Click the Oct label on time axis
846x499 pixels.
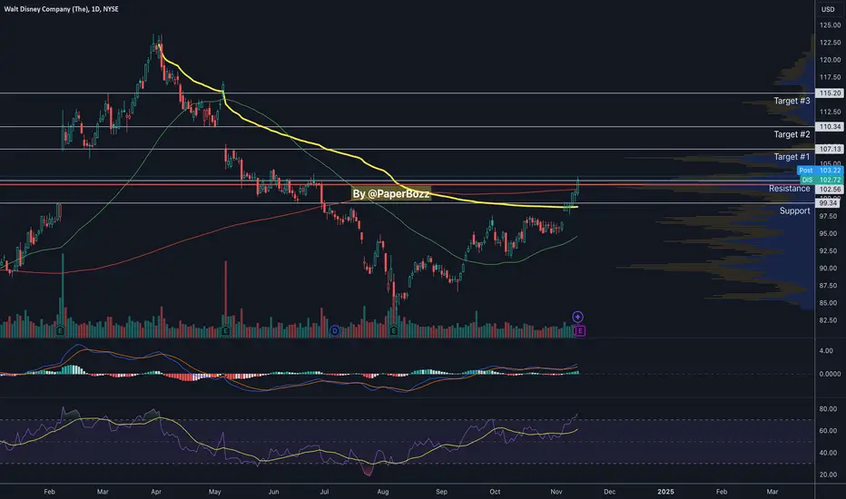495,492
